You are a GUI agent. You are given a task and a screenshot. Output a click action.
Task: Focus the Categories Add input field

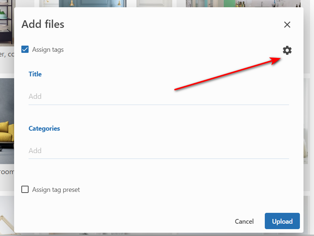[158, 151]
